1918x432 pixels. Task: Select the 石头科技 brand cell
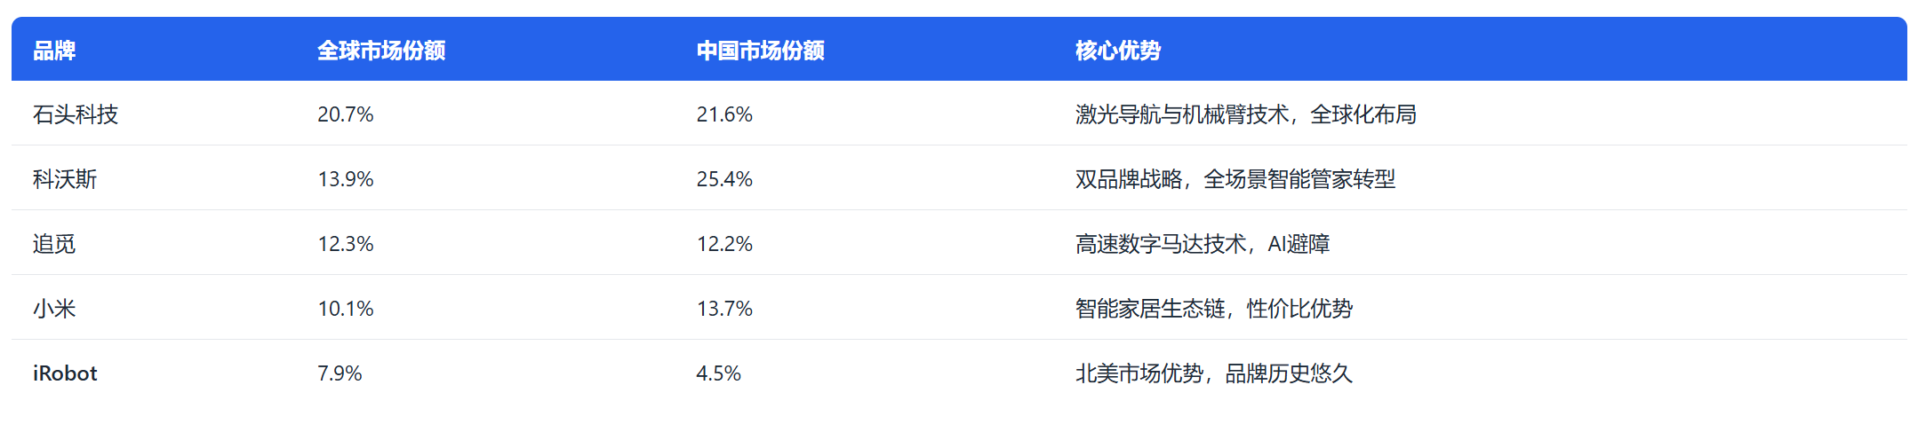tap(76, 114)
